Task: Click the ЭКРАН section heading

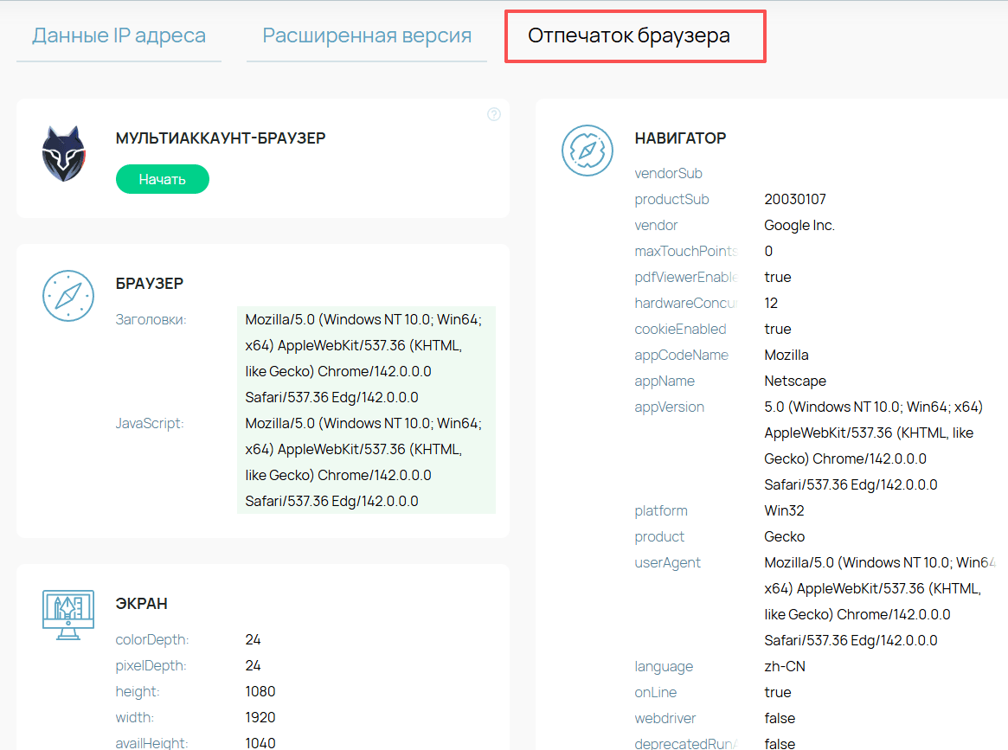Action: [141, 604]
